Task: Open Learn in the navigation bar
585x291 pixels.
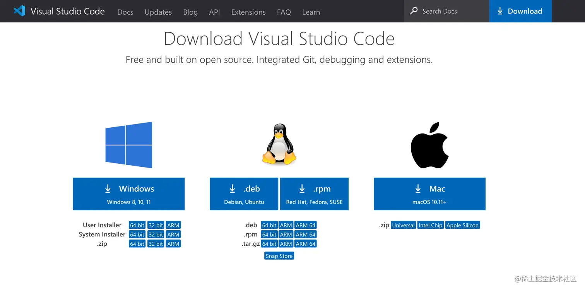Action: 311,12
